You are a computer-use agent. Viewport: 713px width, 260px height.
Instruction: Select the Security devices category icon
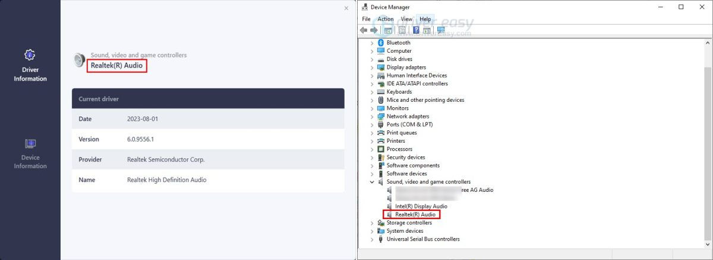(x=381, y=158)
